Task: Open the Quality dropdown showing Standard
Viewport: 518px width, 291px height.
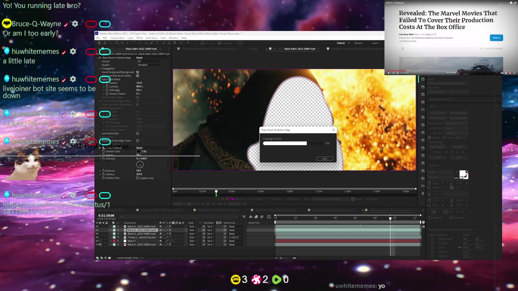Action: [150, 65]
